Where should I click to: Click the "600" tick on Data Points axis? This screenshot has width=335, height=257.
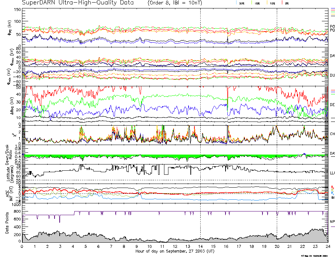[x=17, y=219]
